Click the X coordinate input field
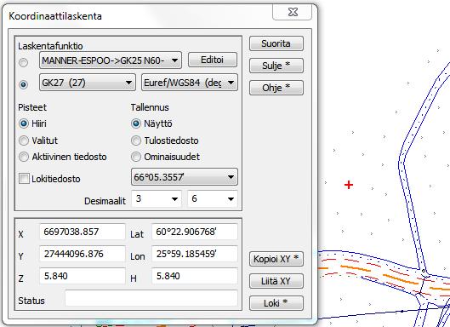 pos(83,232)
